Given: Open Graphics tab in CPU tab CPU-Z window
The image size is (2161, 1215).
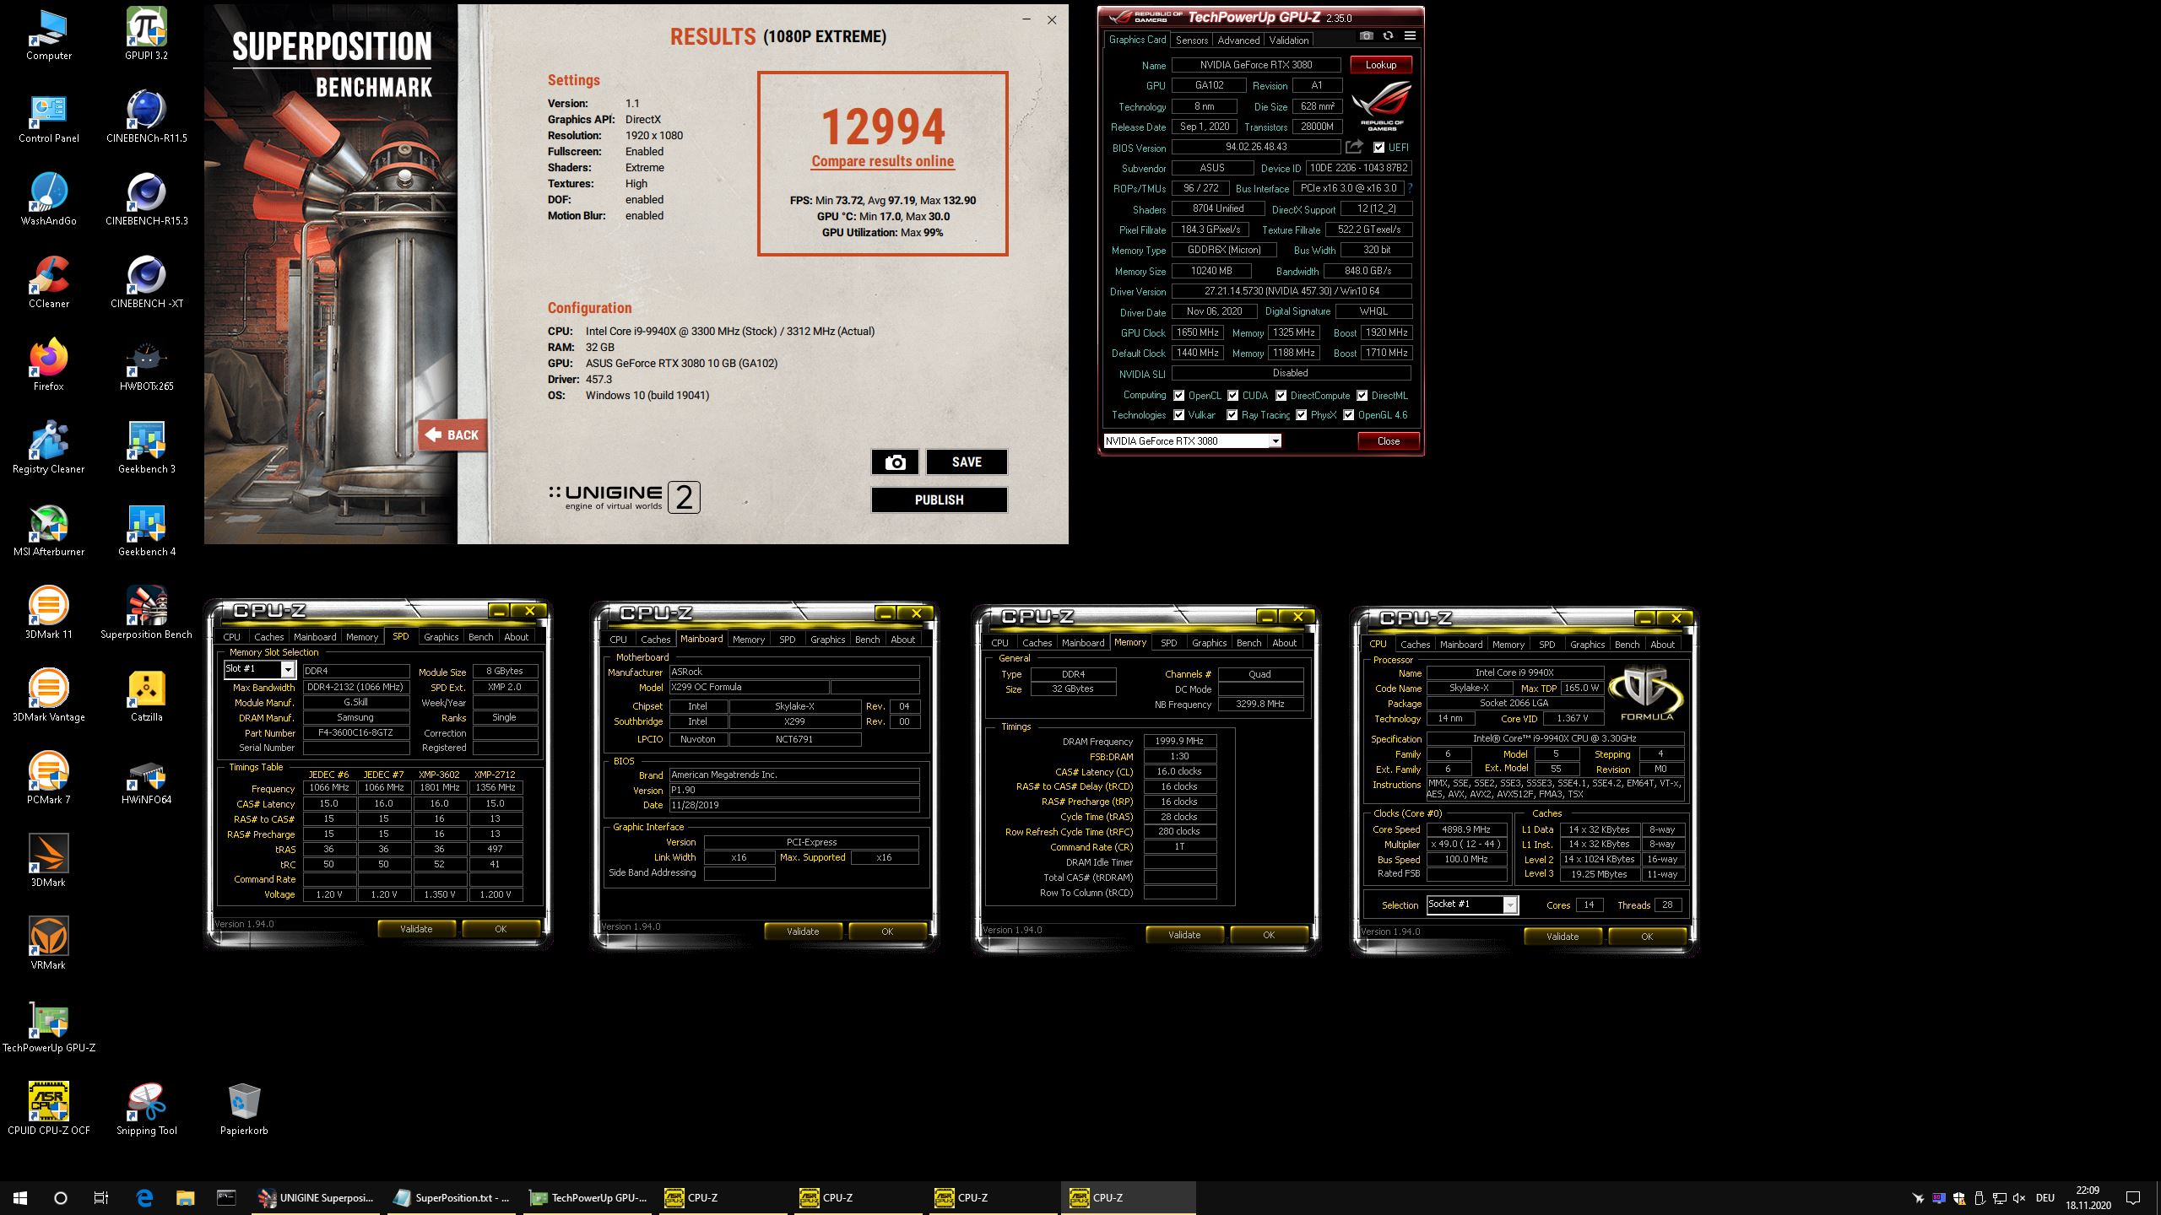Looking at the screenshot, I should tap(1587, 645).
